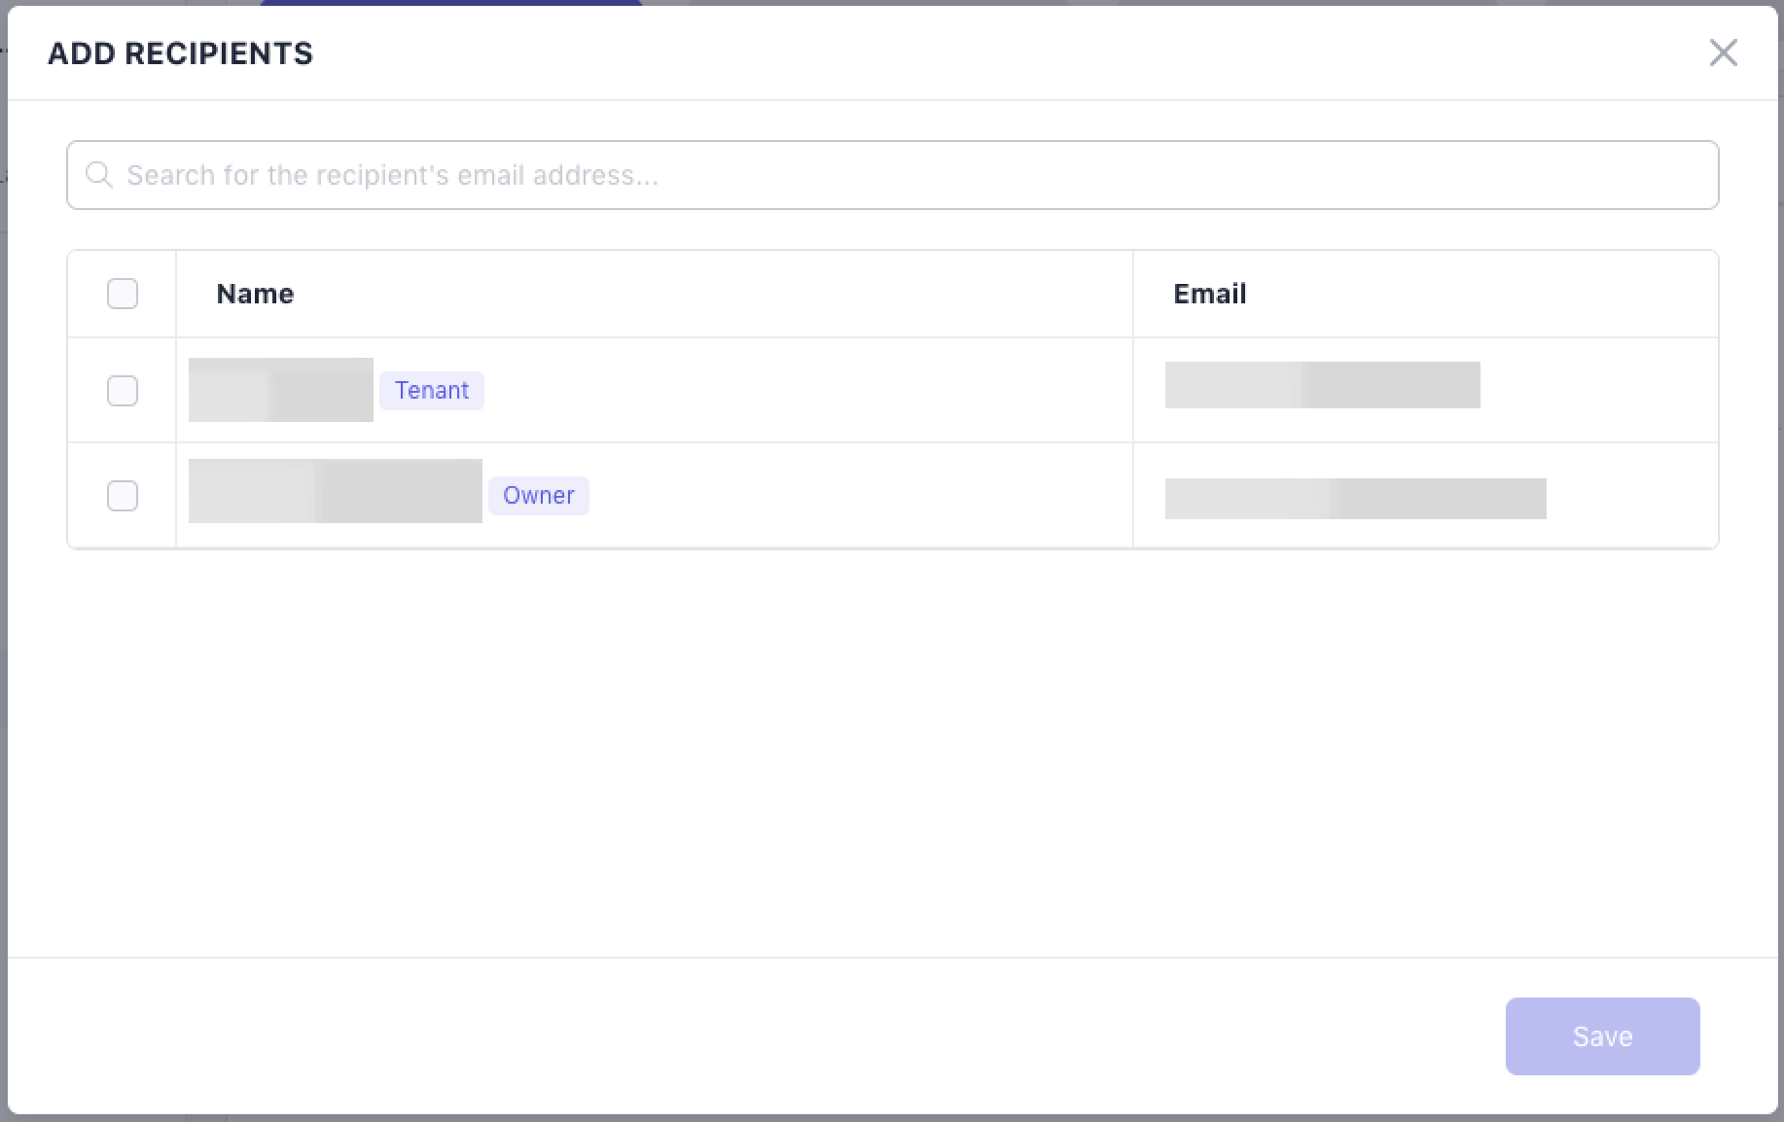This screenshot has width=1784, height=1122.
Task: Check the Tenant recipient's checkbox
Action: 123,391
